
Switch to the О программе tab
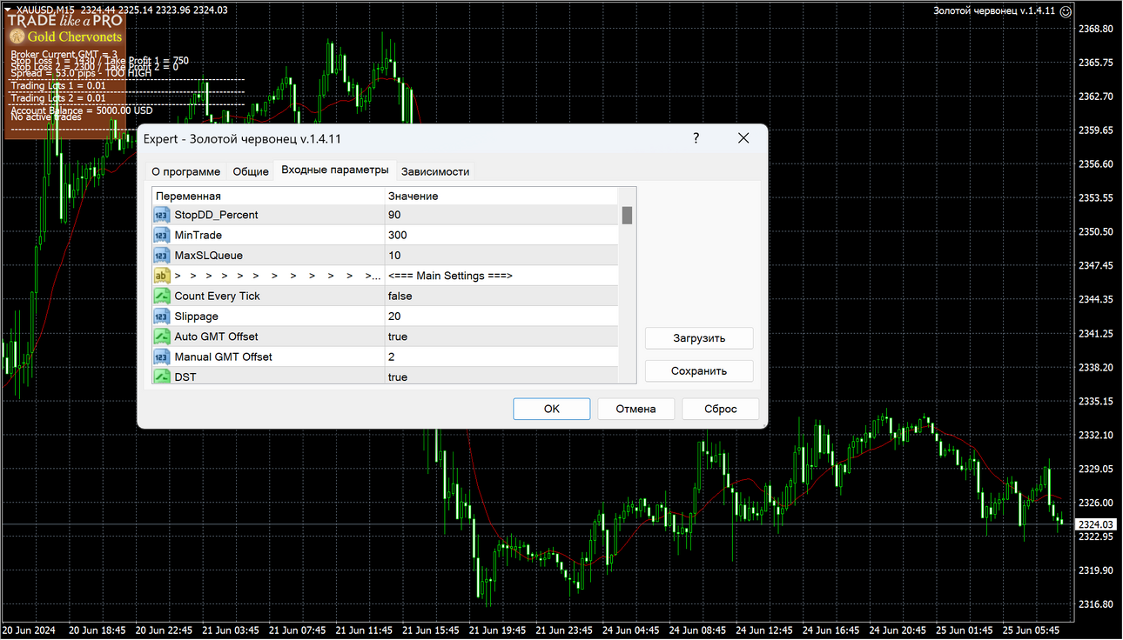185,171
